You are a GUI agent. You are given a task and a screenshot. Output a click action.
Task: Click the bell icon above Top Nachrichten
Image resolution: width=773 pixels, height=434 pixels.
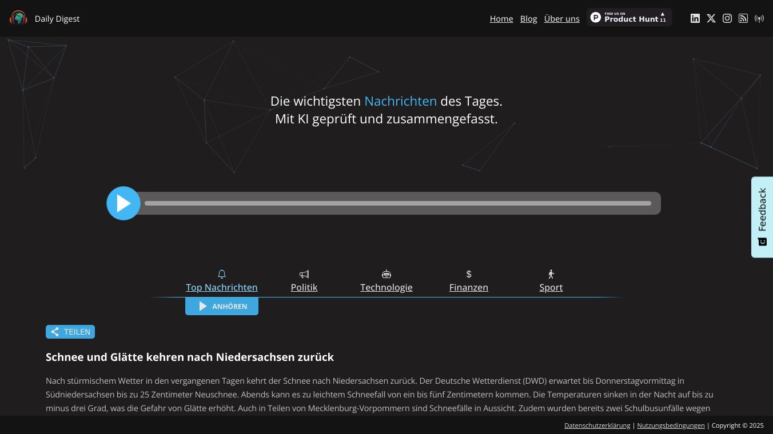pos(222,274)
